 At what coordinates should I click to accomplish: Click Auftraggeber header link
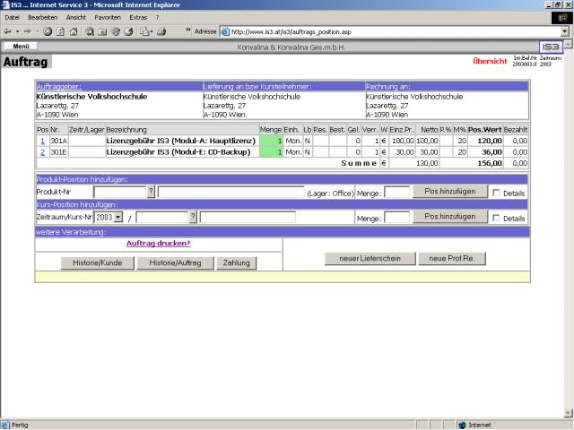pos(59,87)
